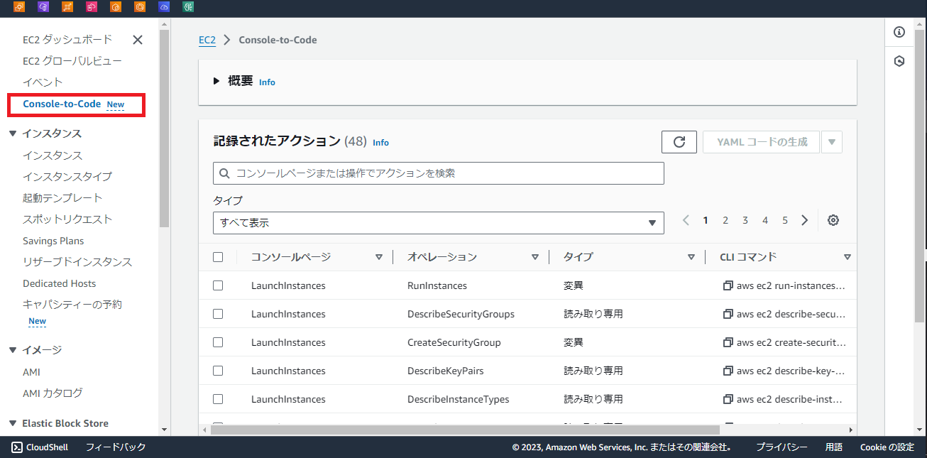Open the purple service shortcut icon in the top bar
Viewport: 927px width, 458px height.
tap(43, 7)
